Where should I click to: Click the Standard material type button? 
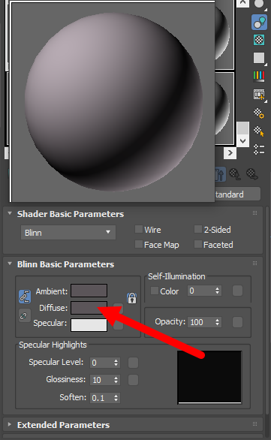[238, 194]
